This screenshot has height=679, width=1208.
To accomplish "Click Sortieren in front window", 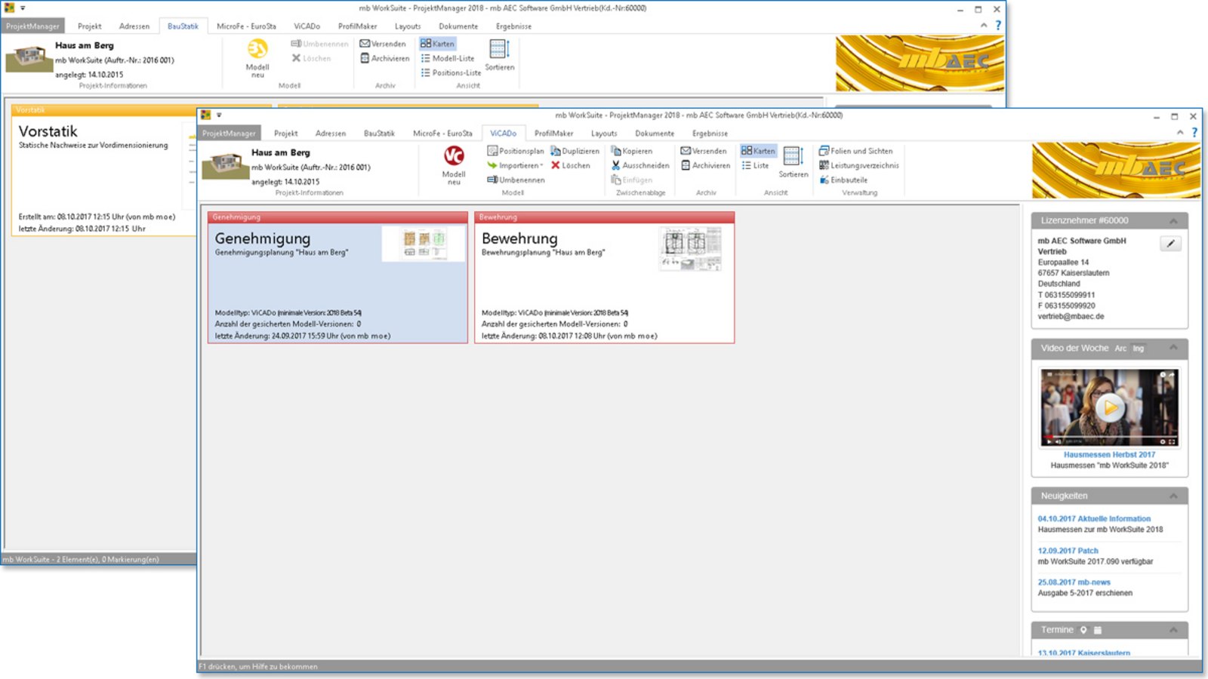I will click(793, 162).
